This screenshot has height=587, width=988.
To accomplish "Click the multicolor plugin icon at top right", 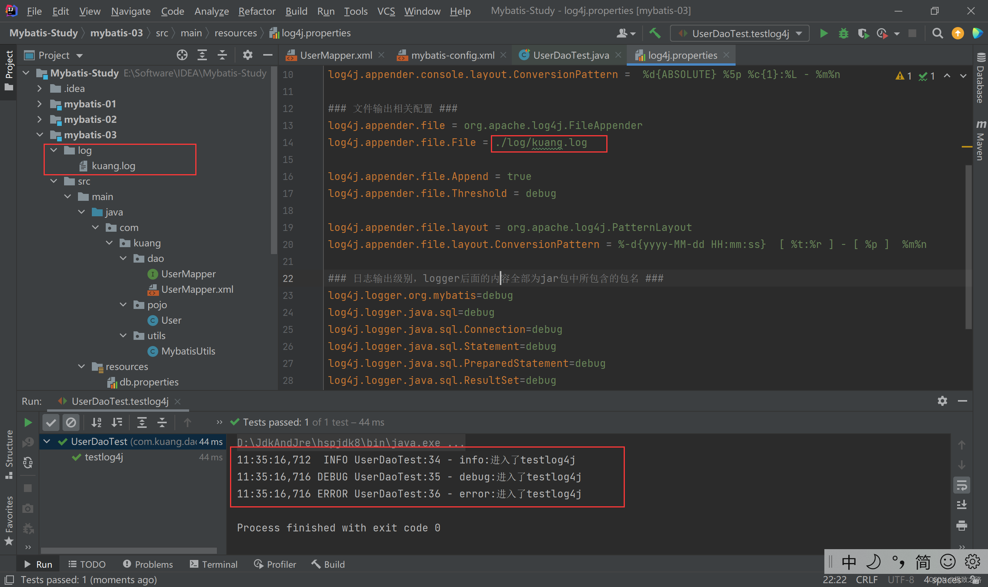I will [977, 33].
